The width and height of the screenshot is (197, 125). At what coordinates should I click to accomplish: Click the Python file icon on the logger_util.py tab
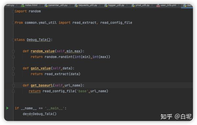click(106, 5)
